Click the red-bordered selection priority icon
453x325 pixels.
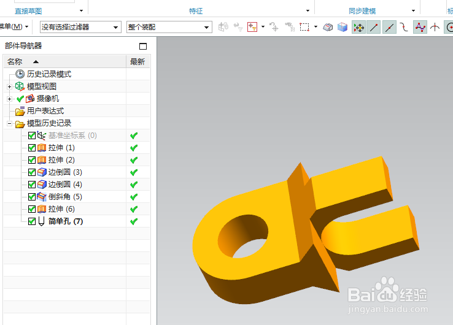(x=252, y=27)
